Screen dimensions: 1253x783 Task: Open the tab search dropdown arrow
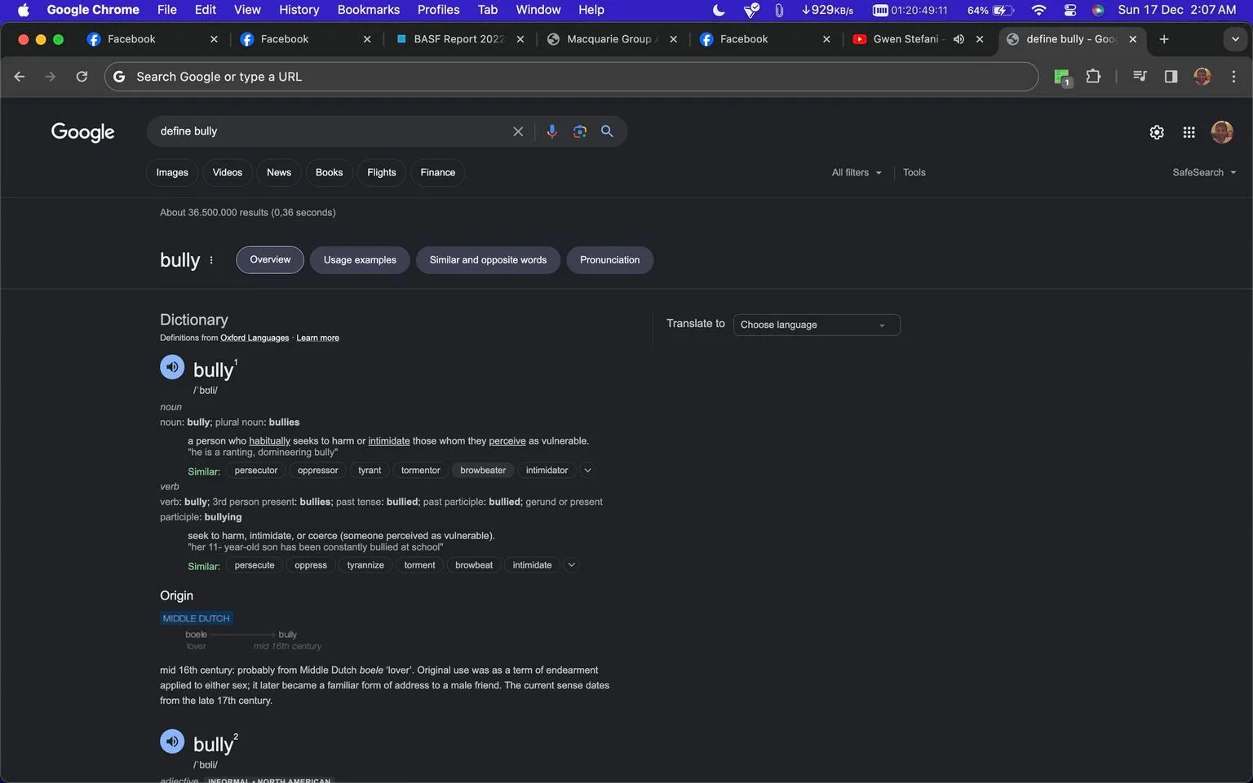coord(1235,39)
